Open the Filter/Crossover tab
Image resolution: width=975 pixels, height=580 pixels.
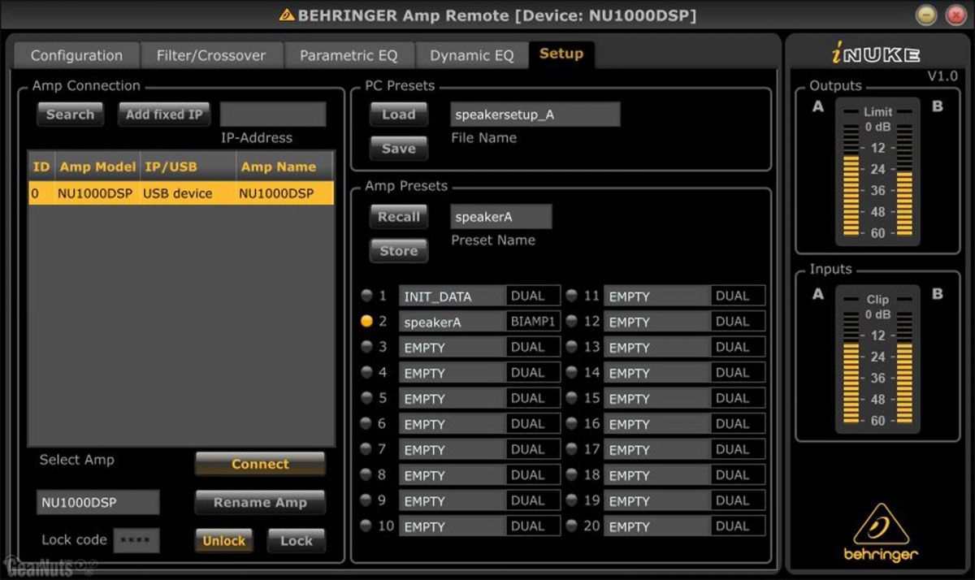[211, 55]
